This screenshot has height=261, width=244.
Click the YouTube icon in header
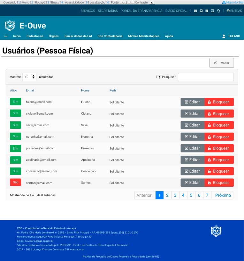coord(212,11)
